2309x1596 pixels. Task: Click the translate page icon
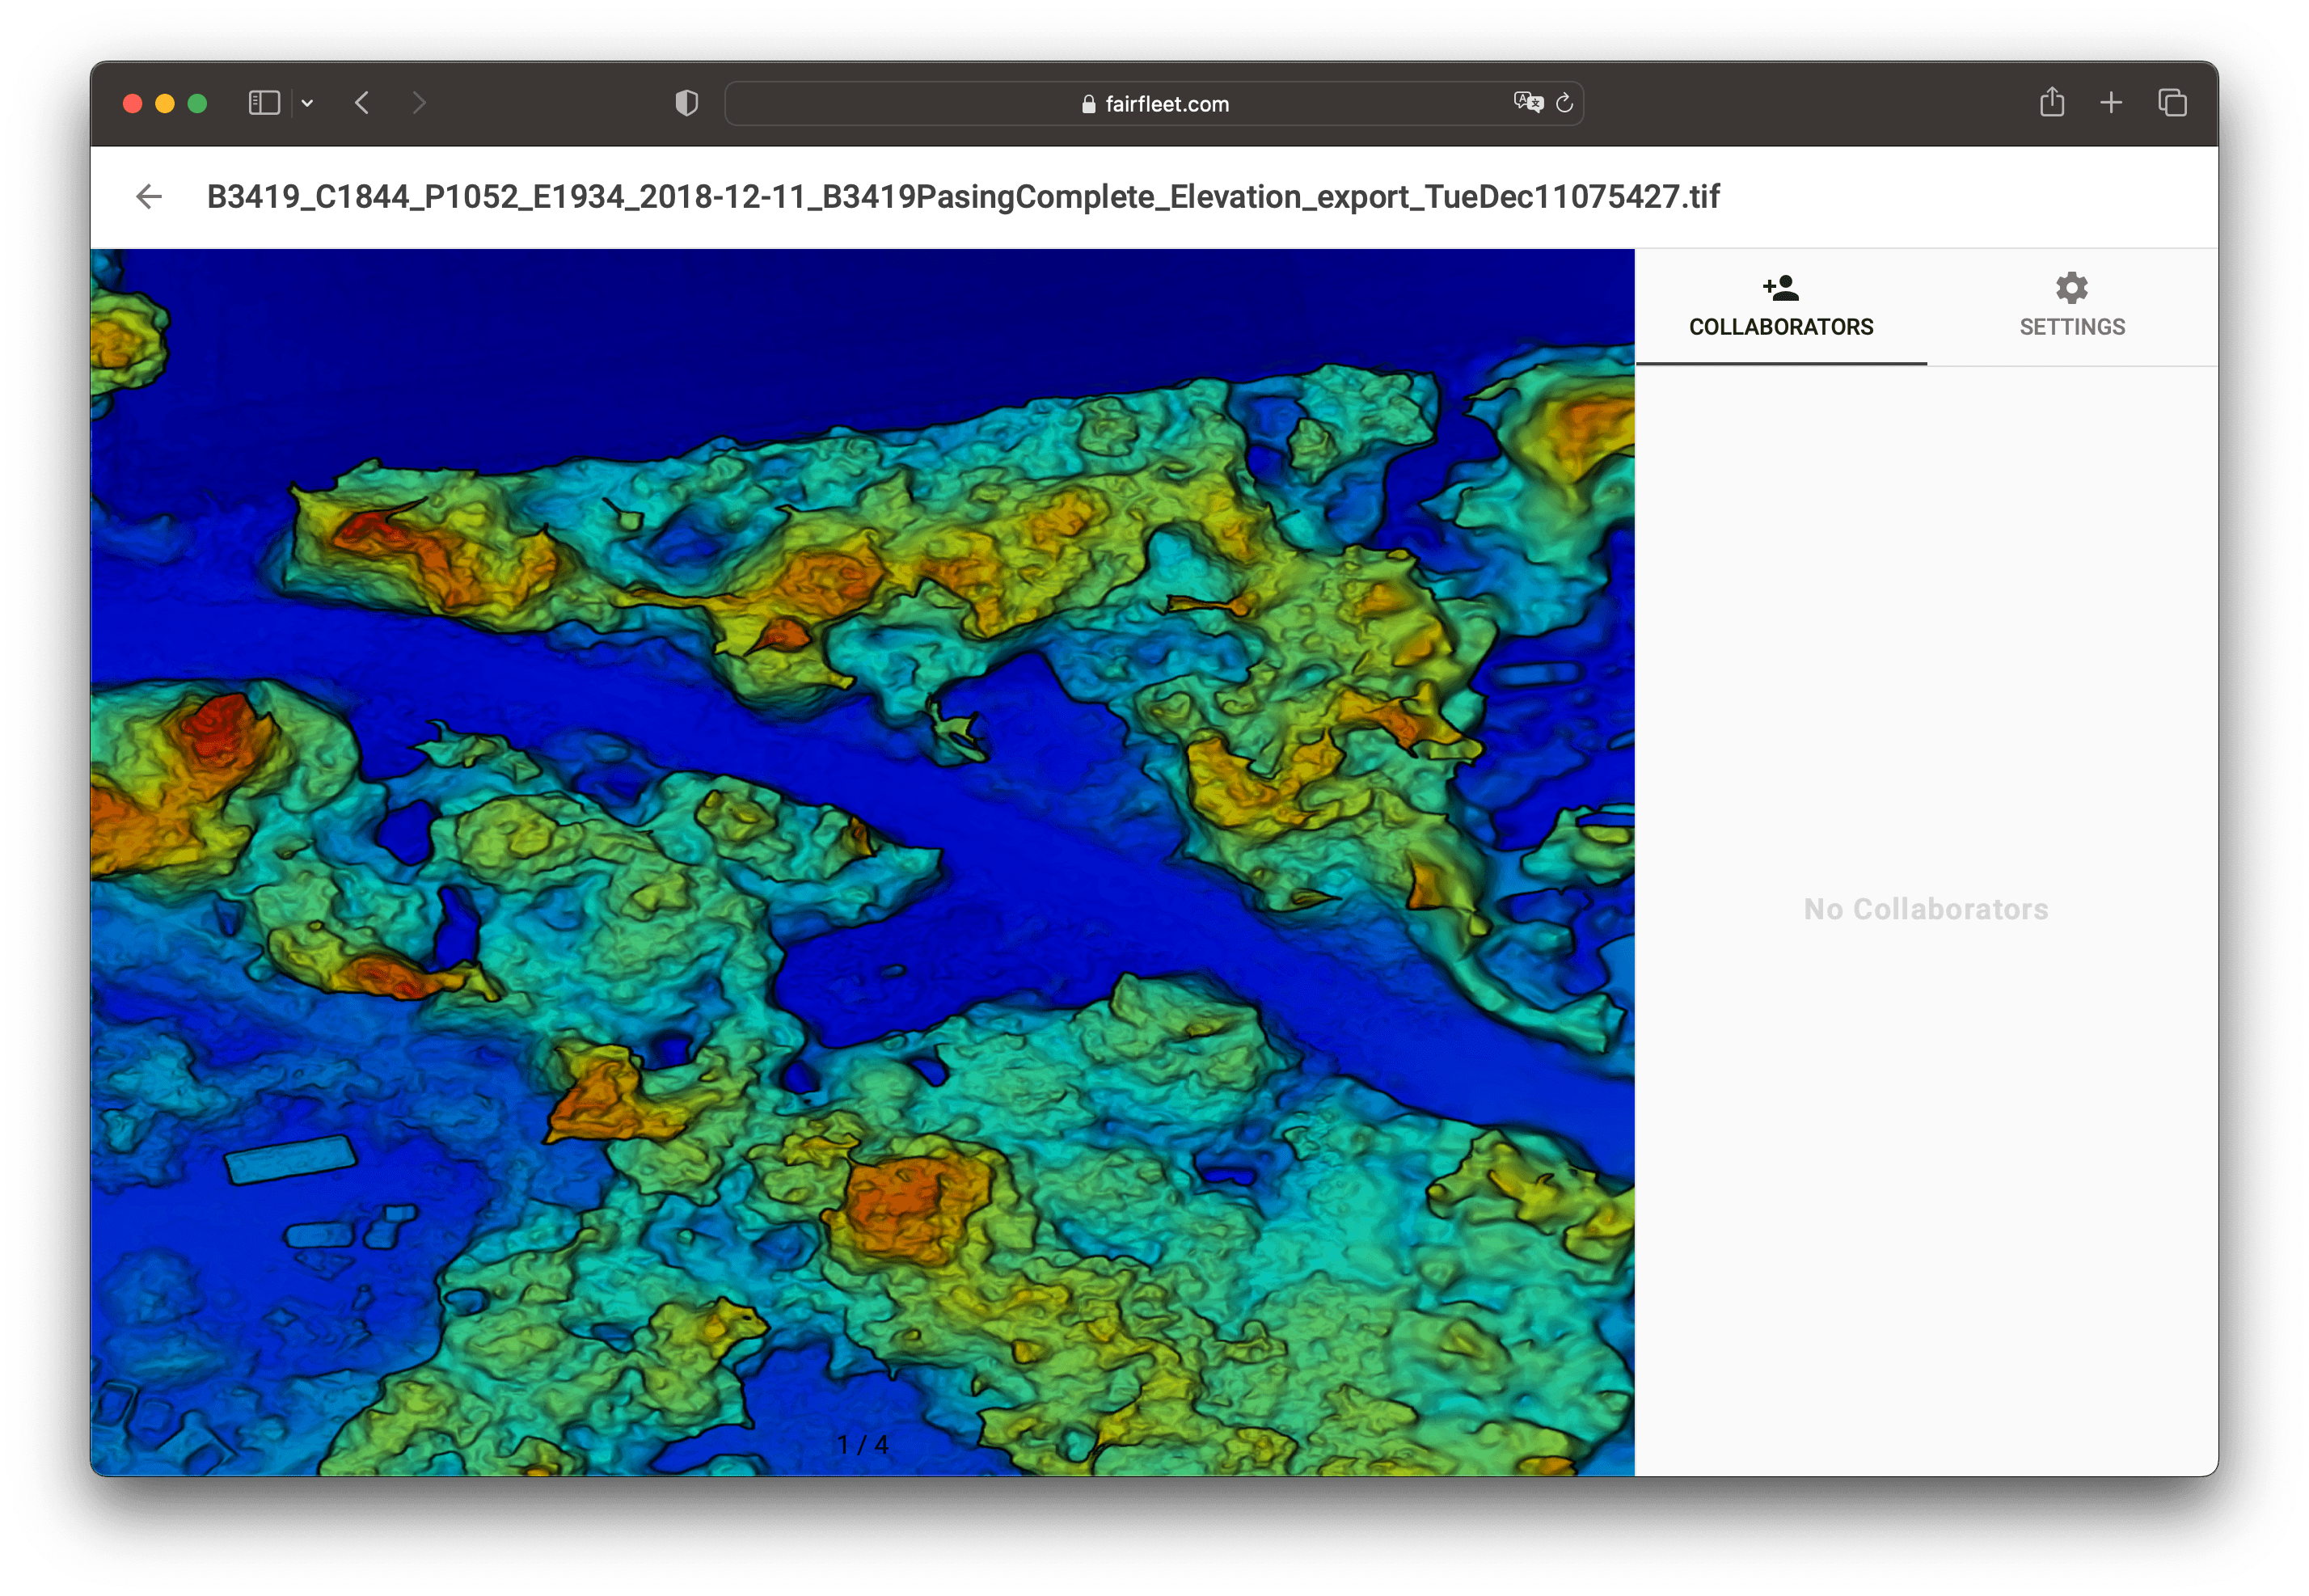coord(1527,102)
